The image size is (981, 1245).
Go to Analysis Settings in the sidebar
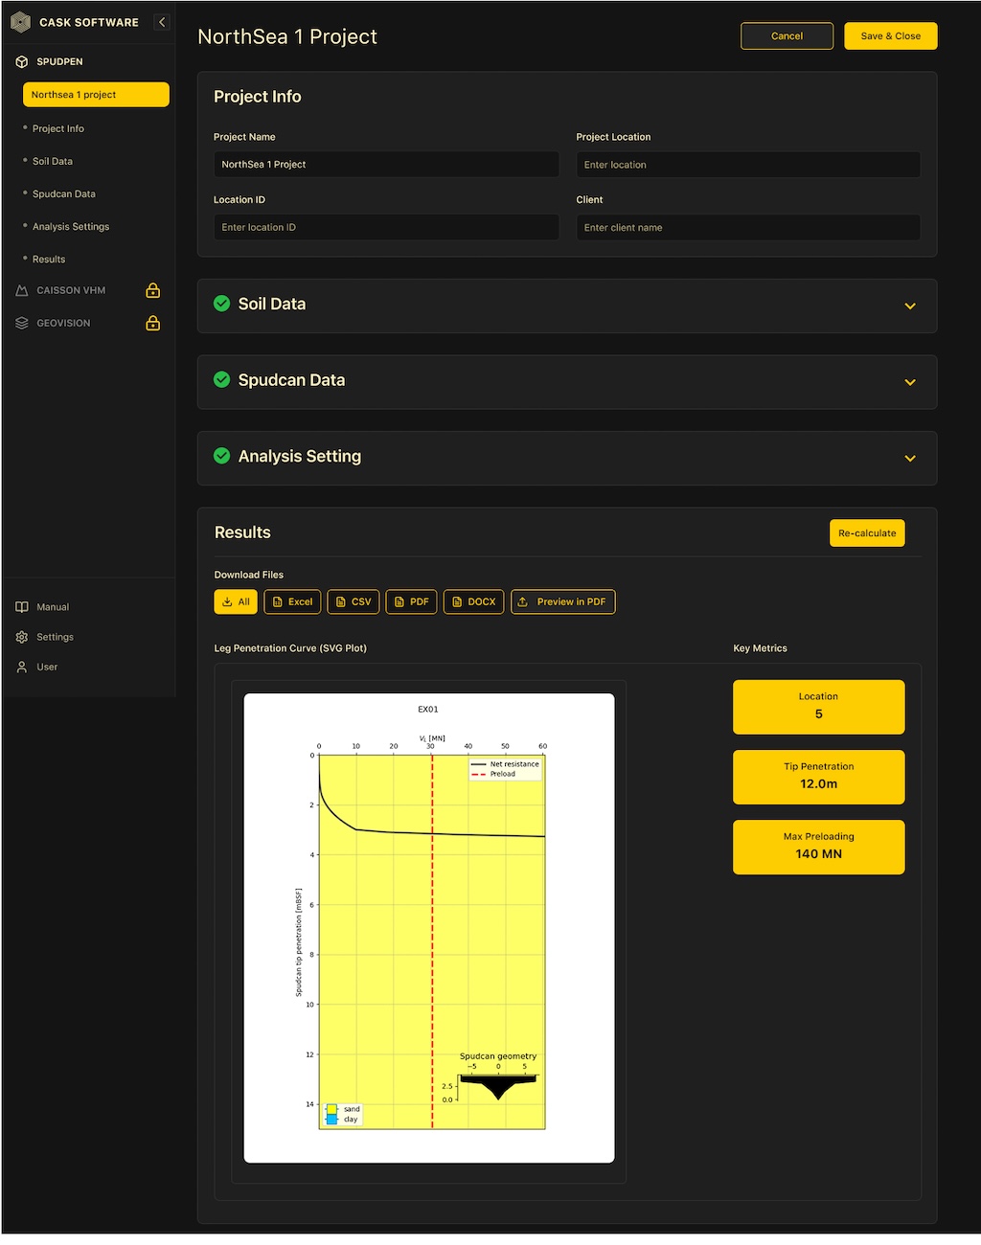pyautogui.click(x=71, y=227)
